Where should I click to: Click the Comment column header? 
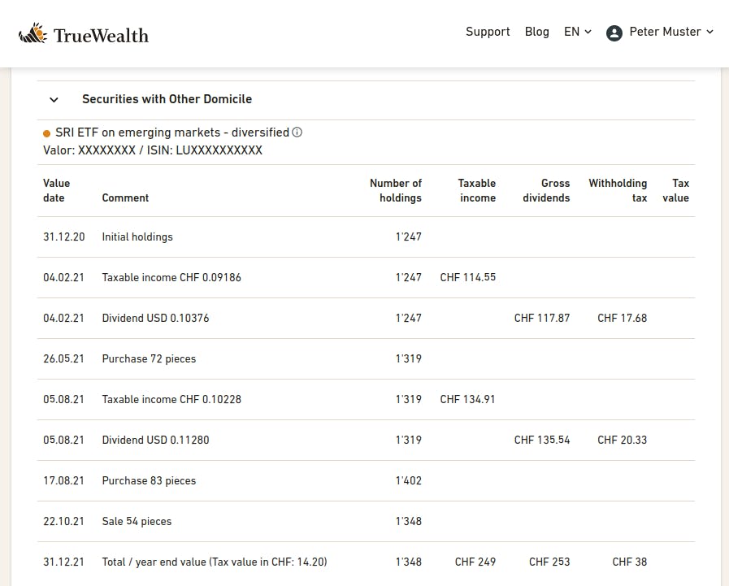125,198
